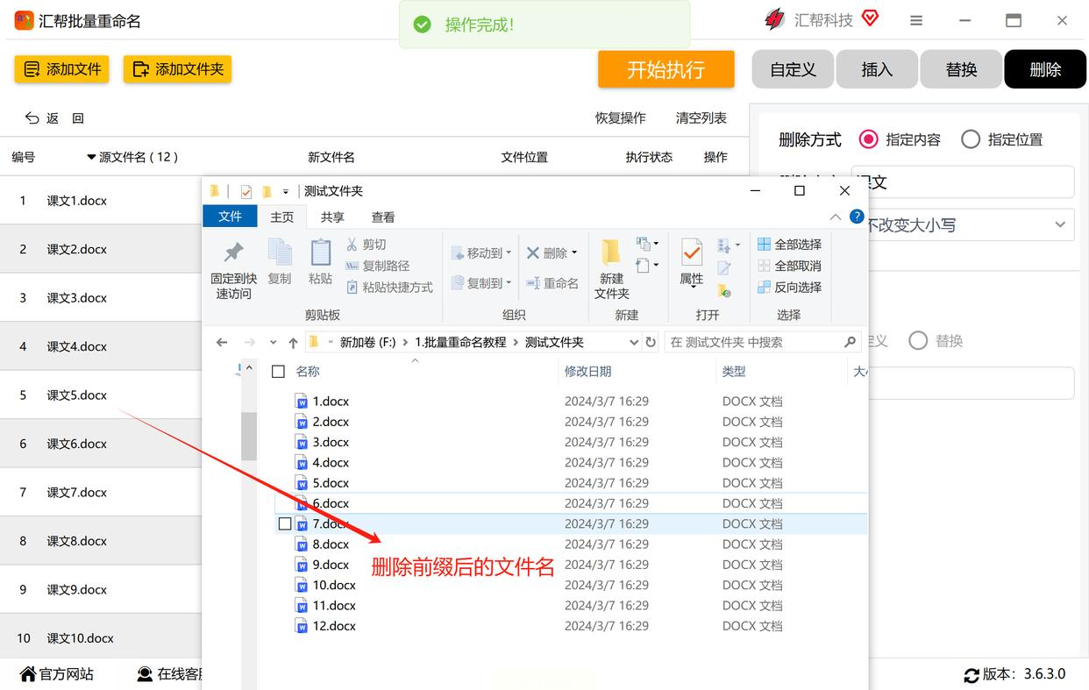Select the 指定位置 radio button
Image resolution: width=1089 pixels, height=690 pixels.
point(970,139)
